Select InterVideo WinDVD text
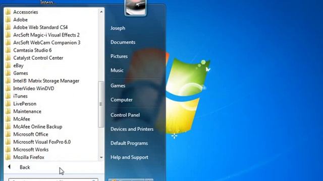Screen dimensions: 323x181 (34, 88)
